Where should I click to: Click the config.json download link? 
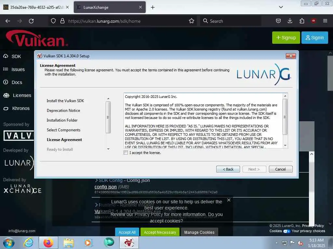106,187
